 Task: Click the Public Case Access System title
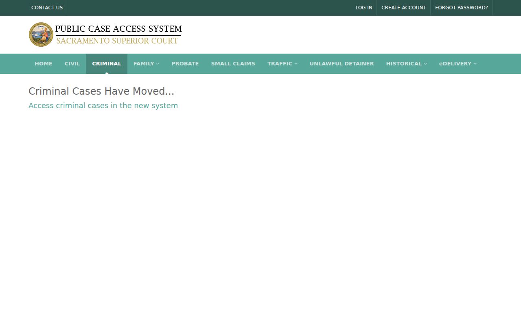(118, 29)
